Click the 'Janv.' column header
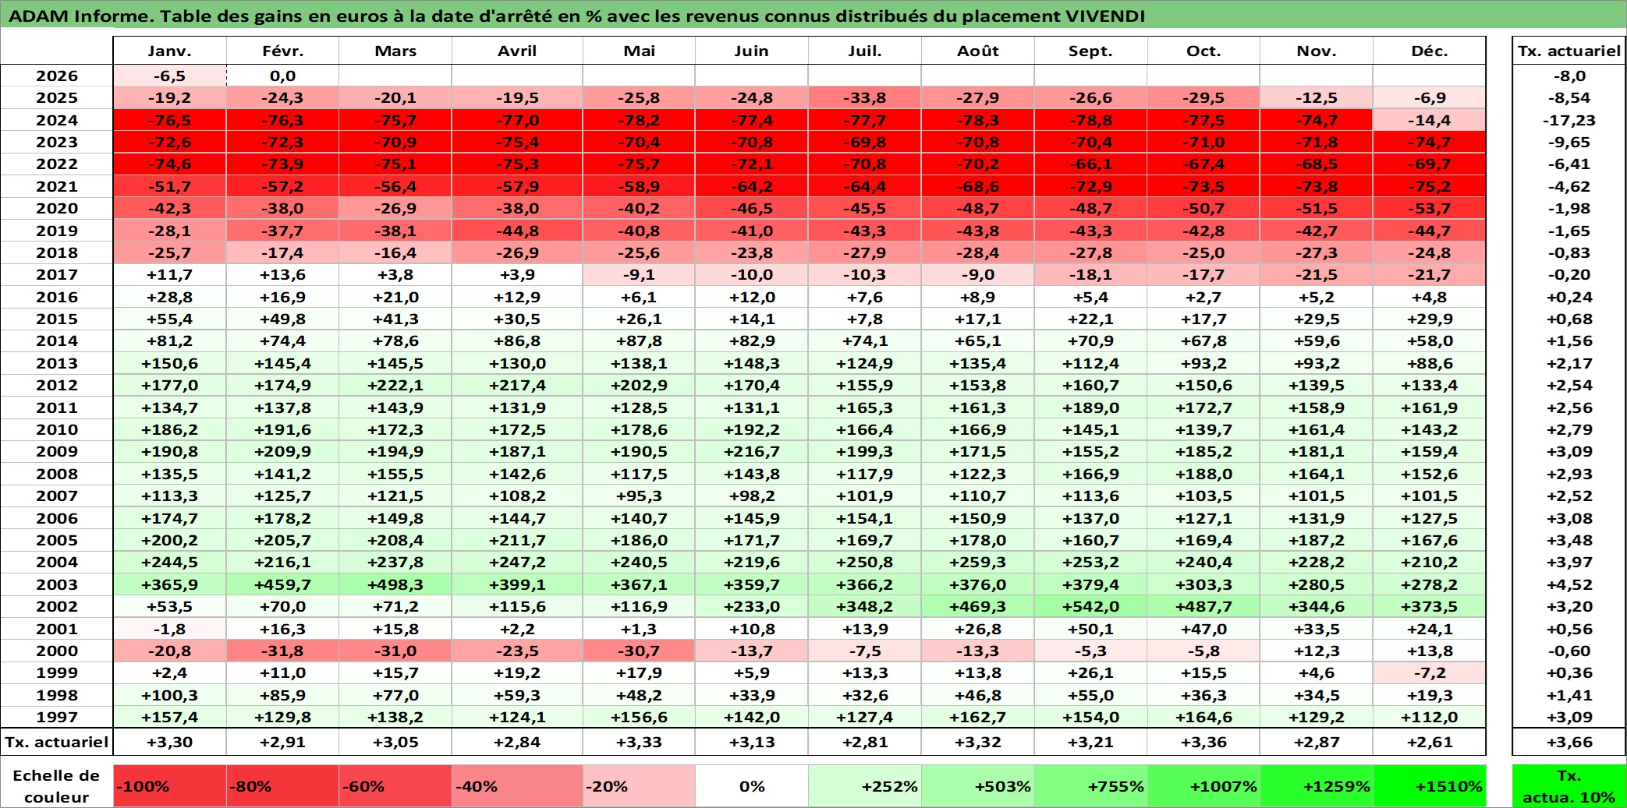 coord(170,51)
